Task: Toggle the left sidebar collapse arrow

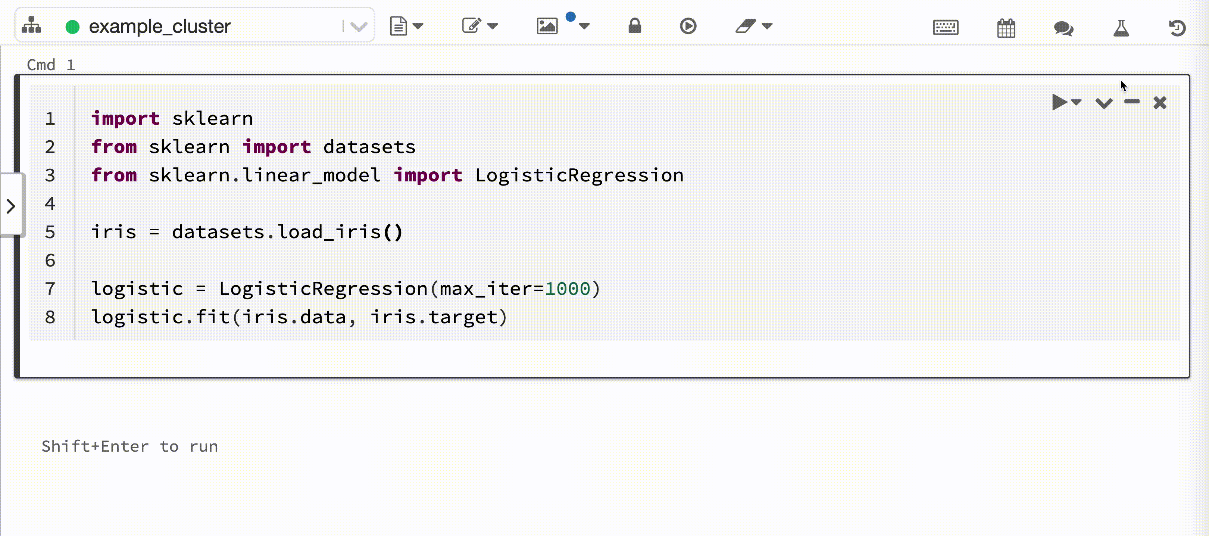Action: click(11, 207)
